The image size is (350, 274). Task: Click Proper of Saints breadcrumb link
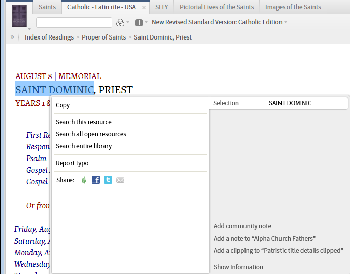(103, 37)
